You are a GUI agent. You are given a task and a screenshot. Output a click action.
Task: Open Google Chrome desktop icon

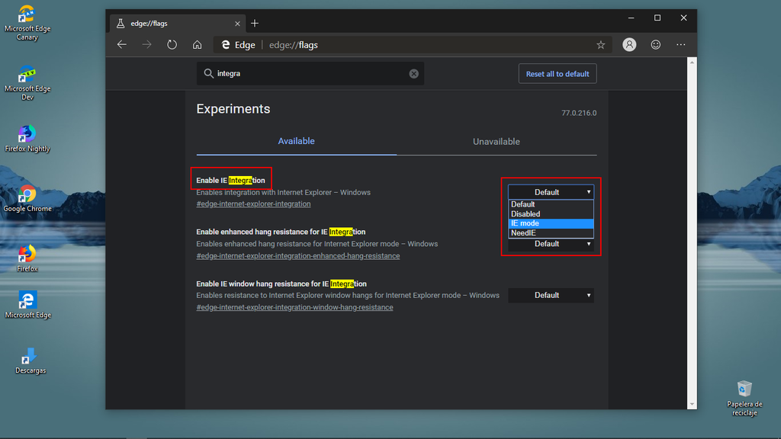coord(27,199)
